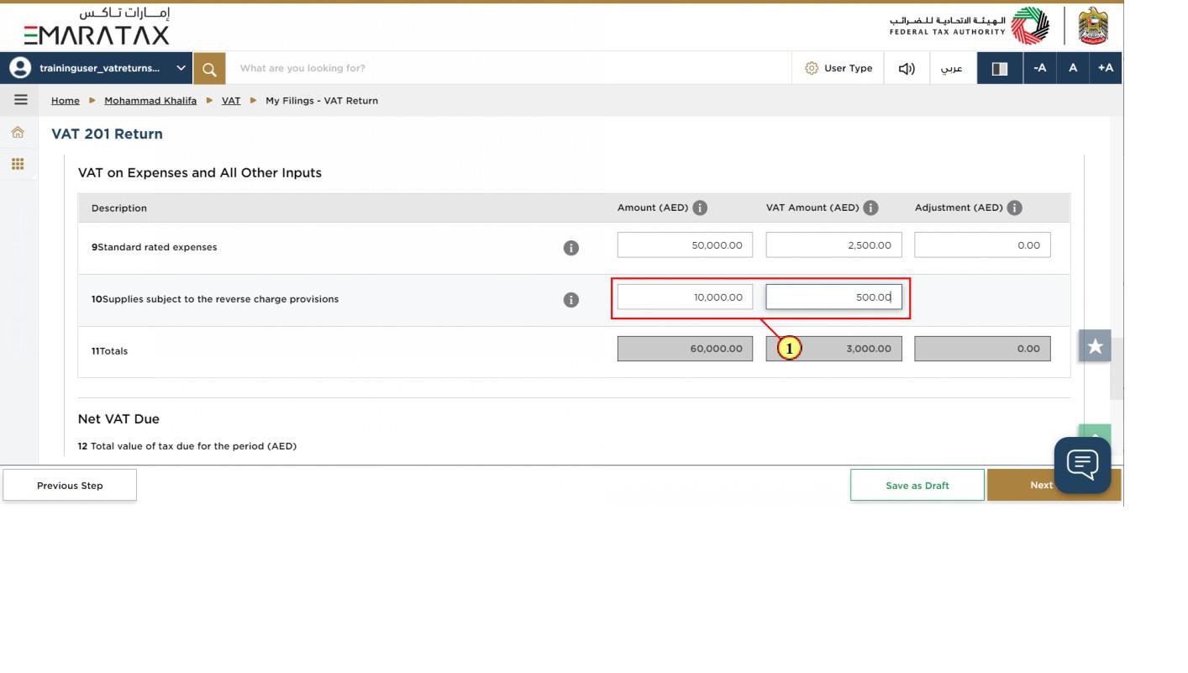Image resolution: width=1188 pixels, height=673 pixels.
Task: Focus the 'What are you looking for?' search box
Action: (508, 68)
